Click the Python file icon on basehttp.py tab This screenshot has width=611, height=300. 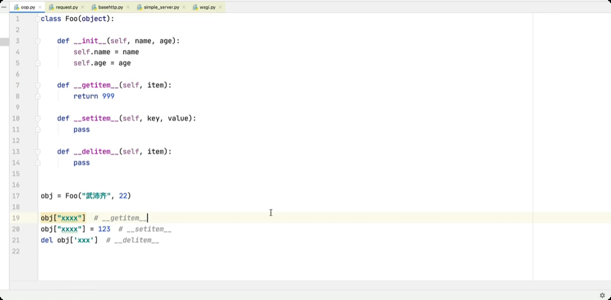pos(94,7)
